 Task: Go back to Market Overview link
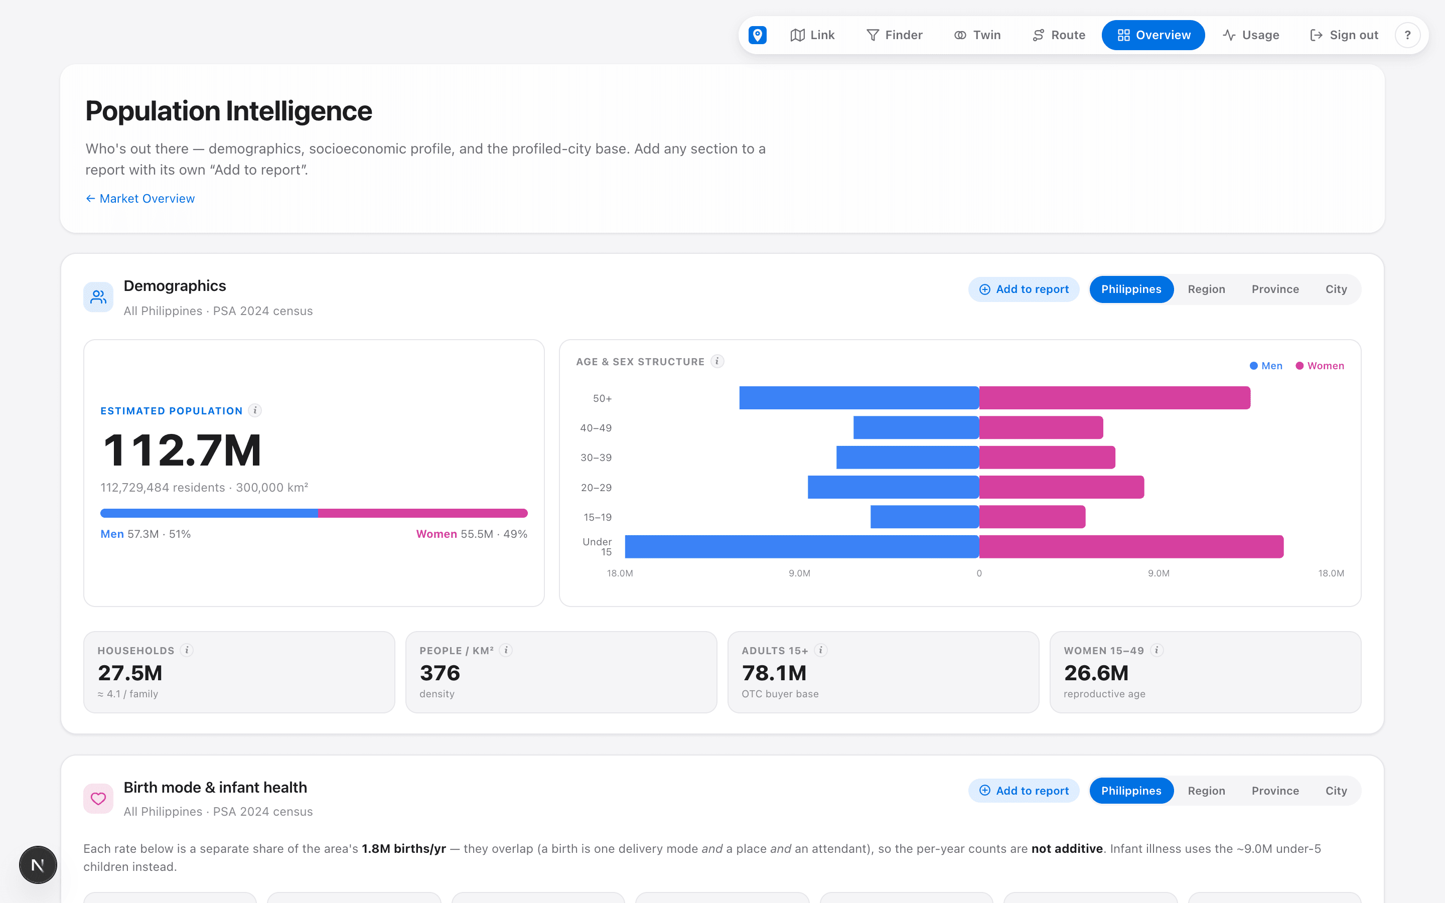pos(139,199)
